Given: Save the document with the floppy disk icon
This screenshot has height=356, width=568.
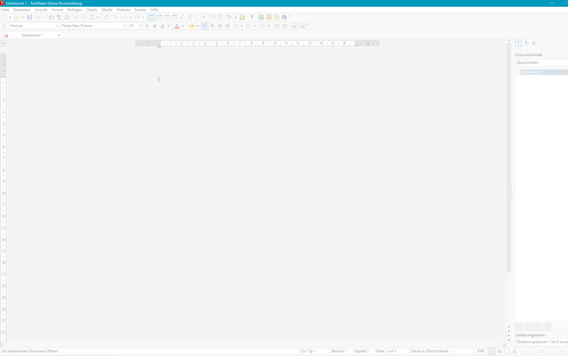Looking at the screenshot, I should [x=29, y=17].
